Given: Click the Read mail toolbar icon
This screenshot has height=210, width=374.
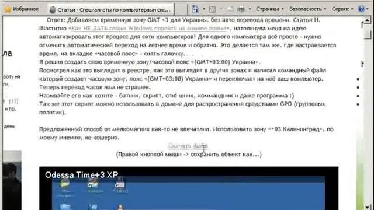Looking at the screenshot, I should coord(230,9).
